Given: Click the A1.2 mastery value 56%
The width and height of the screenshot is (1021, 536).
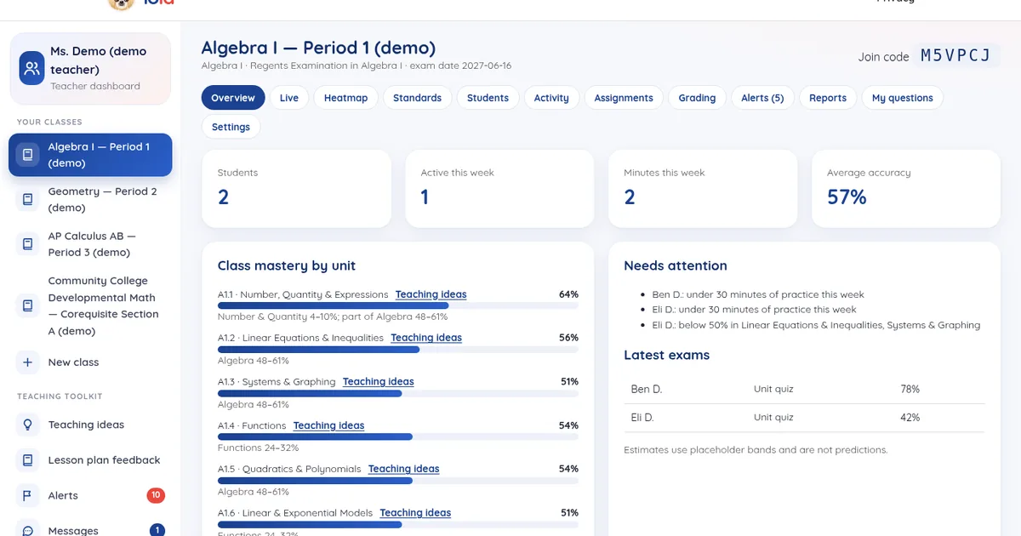Looking at the screenshot, I should coord(568,338).
